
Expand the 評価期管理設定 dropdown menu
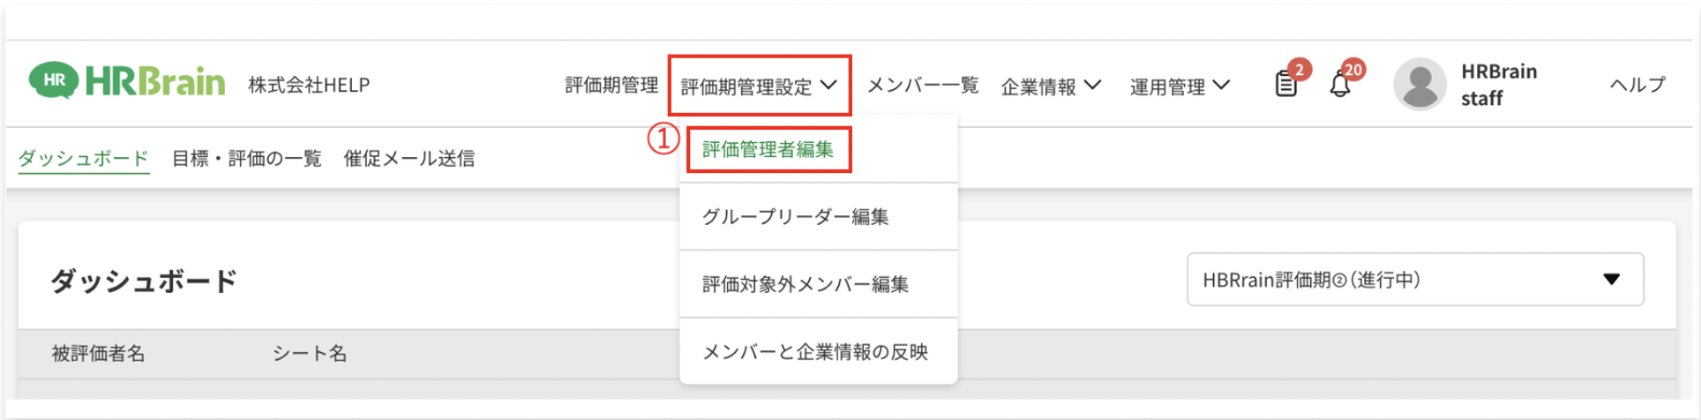click(759, 86)
